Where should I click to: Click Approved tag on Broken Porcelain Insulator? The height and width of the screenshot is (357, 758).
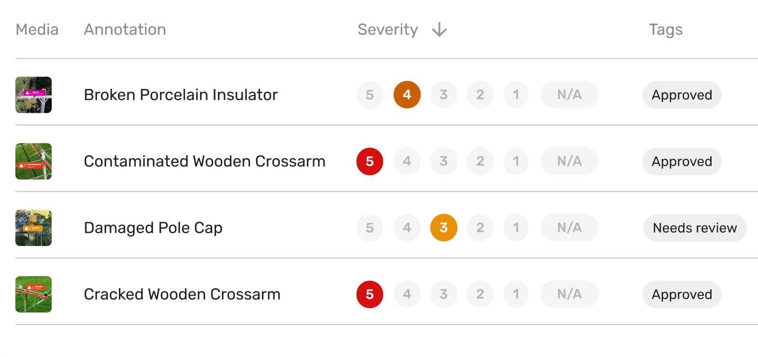[682, 95]
